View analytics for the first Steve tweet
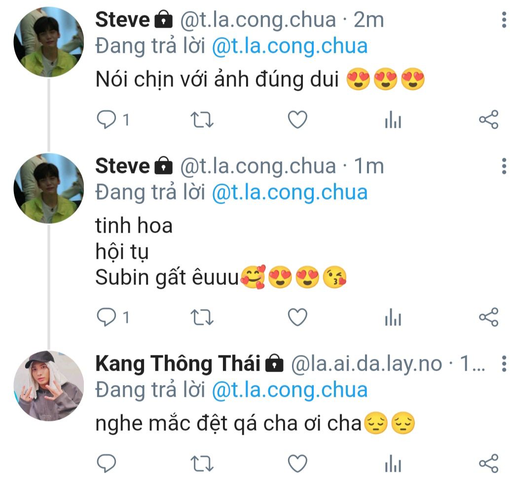The image size is (510, 479). [393, 120]
